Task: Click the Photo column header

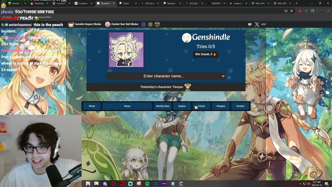Action: 92,106
